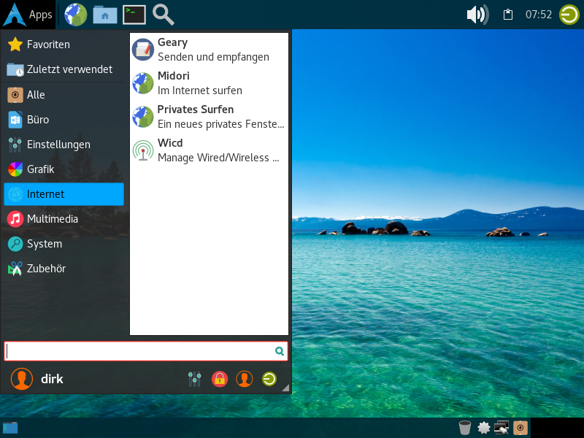This screenshot has height=438, width=584.
Task: Open the clipboard manager tray icon
Action: click(x=509, y=15)
